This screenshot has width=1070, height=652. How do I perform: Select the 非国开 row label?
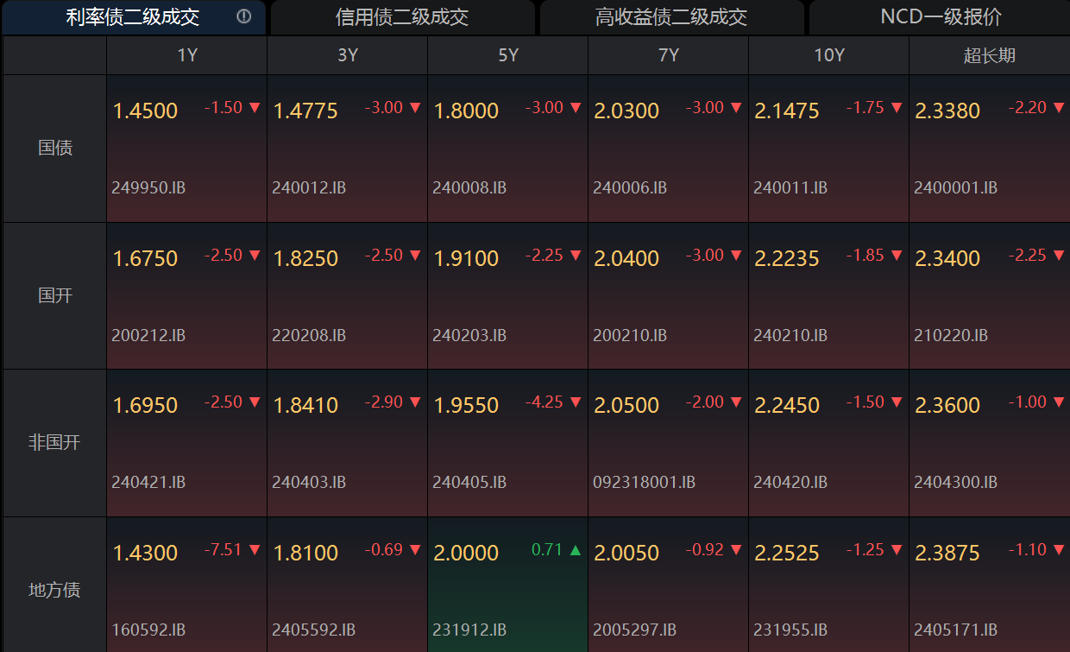54,442
